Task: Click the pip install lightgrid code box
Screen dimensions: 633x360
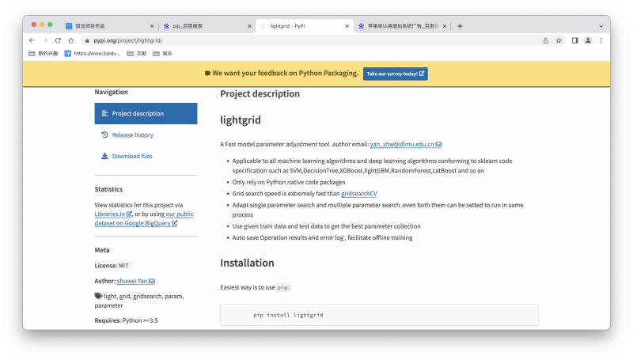Action: pyautogui.click(x=379, y=315)
